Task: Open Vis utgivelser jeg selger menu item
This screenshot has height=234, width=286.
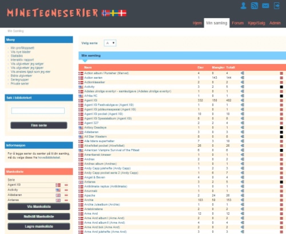Action: [x=27, y=64]
